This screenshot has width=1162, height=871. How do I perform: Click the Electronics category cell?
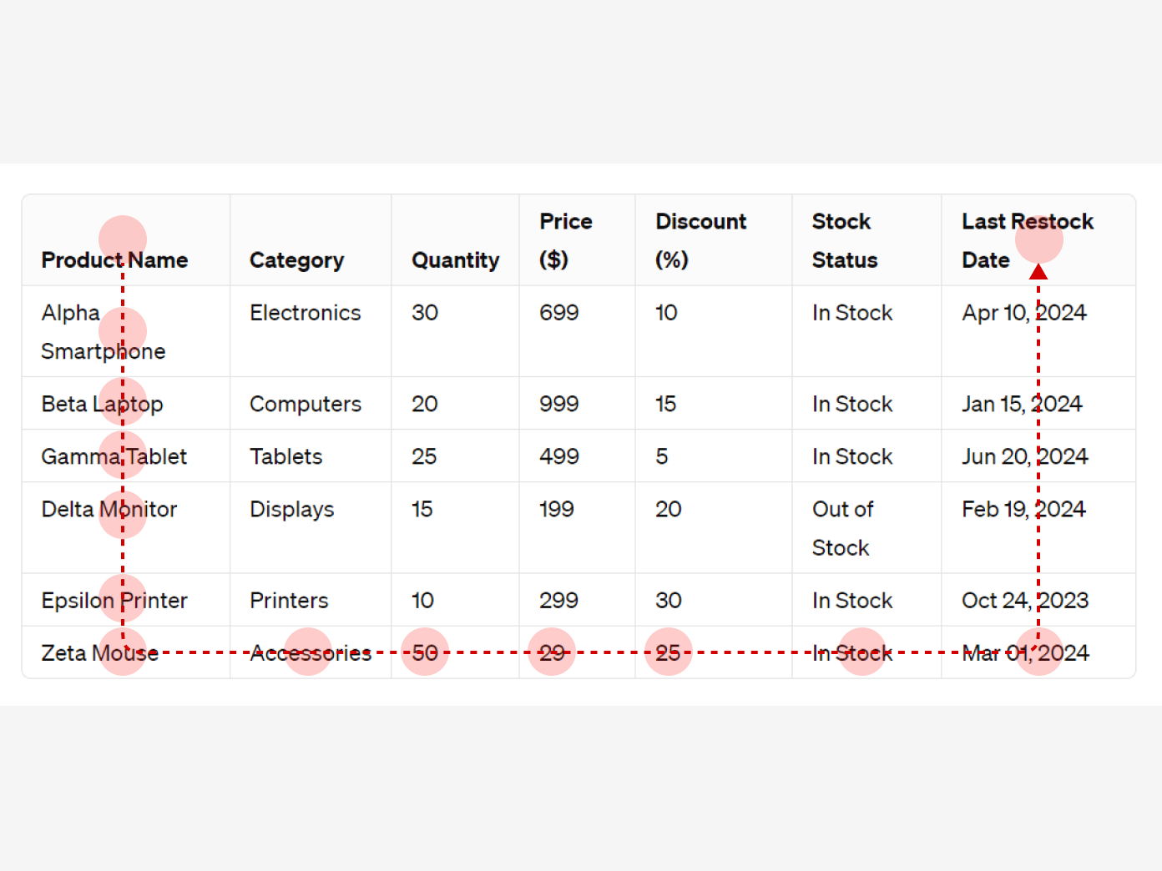(x=306, y=313)
